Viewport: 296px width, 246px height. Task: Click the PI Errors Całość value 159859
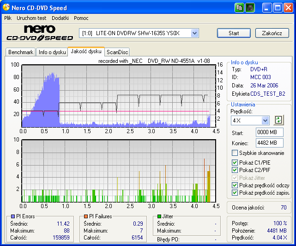(61, 238)
